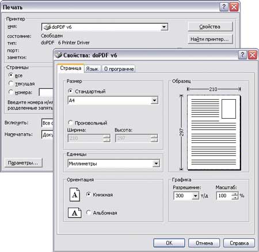Image resolution: width=259 pixels, height=252 pixels.
Task: Select 'номера' pages option in Печать window
Action: (11, 92)
